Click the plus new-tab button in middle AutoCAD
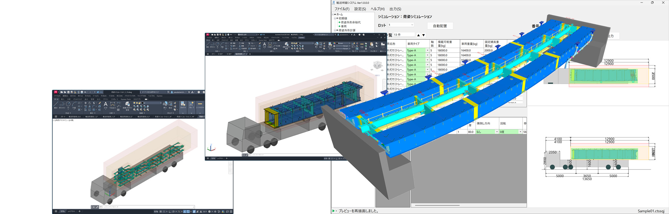Screen dimensions: 669x214 pos(250,54)
